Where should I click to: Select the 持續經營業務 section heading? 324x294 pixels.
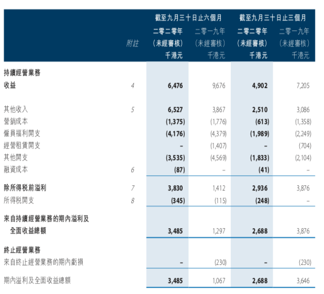[x=22, y=73]
